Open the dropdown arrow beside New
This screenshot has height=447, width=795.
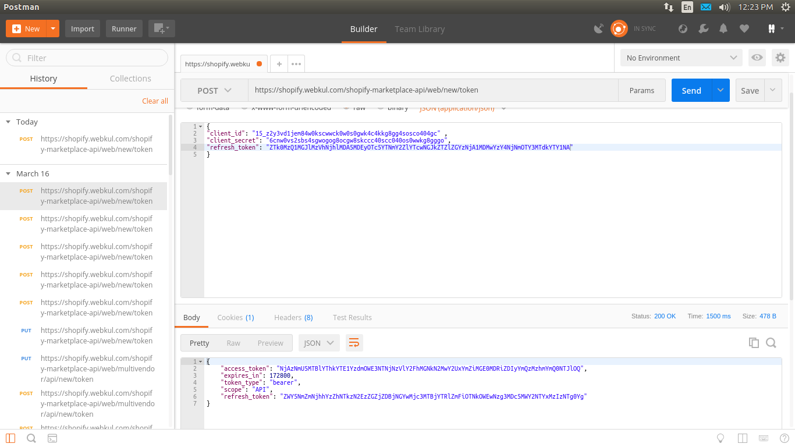point(53,29)
